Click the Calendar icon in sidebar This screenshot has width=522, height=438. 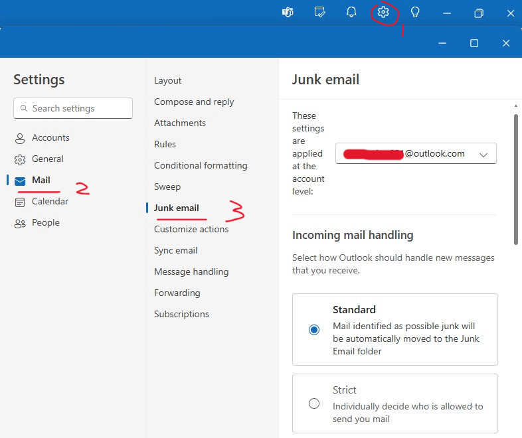20,202
